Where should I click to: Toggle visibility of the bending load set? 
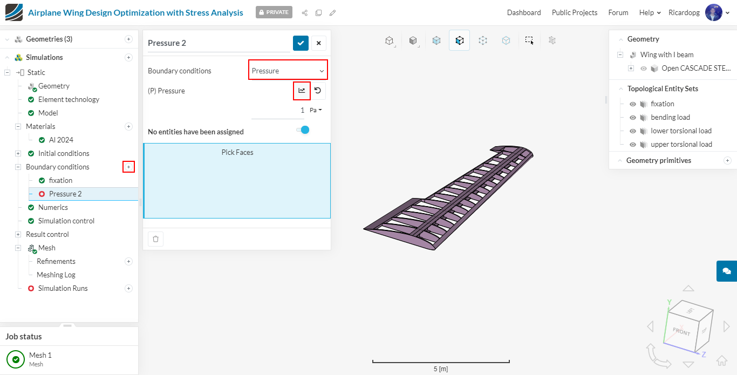coord(633,118)
